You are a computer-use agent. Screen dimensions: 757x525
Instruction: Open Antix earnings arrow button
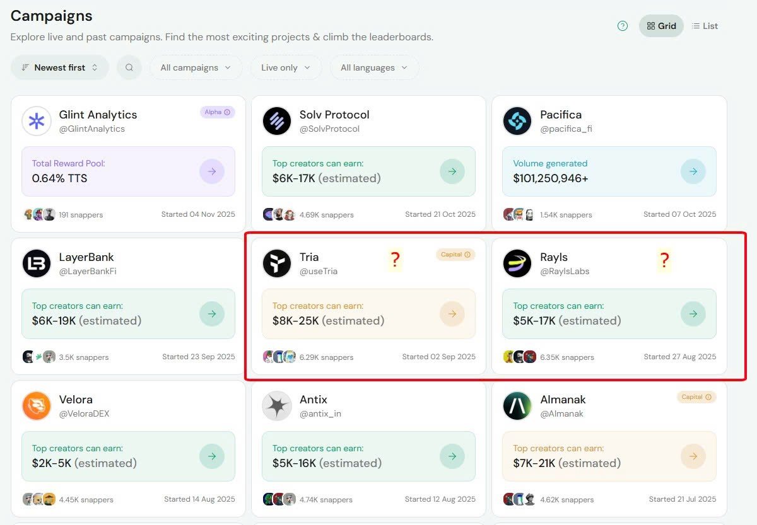pos(452,456)
